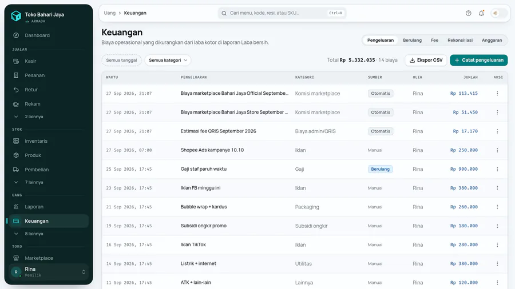Click Otomatis badge on Estimasi fee QRIS row
The height and width of the screenshot is (289, 515).
click(381, 131)
